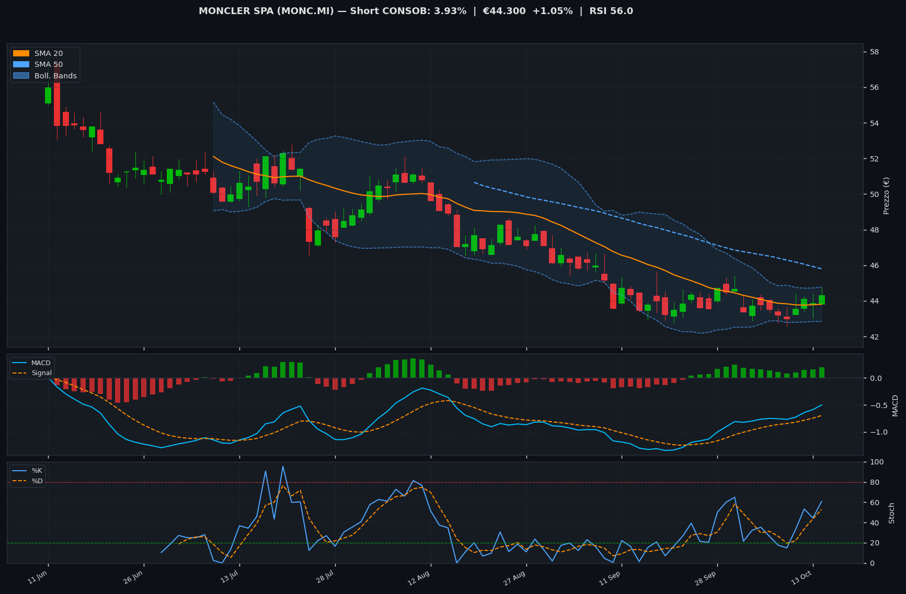Click the price axis value 50
Image resolution: width=906 pixels, height=594 pixels.
(874, 194)
